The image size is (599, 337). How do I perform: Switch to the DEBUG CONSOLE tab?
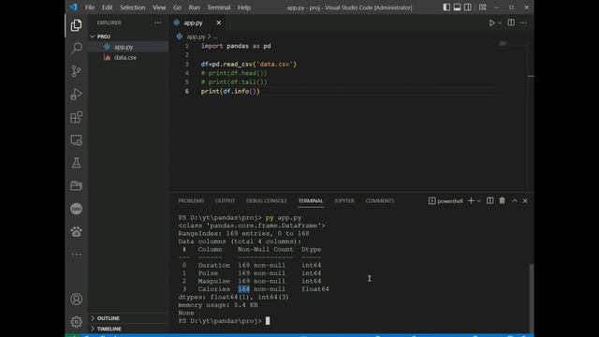(266, 200)
